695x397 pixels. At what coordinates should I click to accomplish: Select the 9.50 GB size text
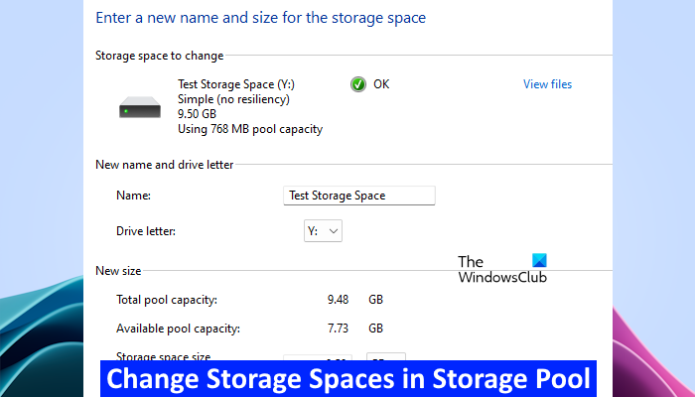pos(198,114)
